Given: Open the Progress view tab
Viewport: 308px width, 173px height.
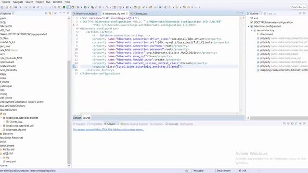Looking at the screenshot, I should [186, 124].
